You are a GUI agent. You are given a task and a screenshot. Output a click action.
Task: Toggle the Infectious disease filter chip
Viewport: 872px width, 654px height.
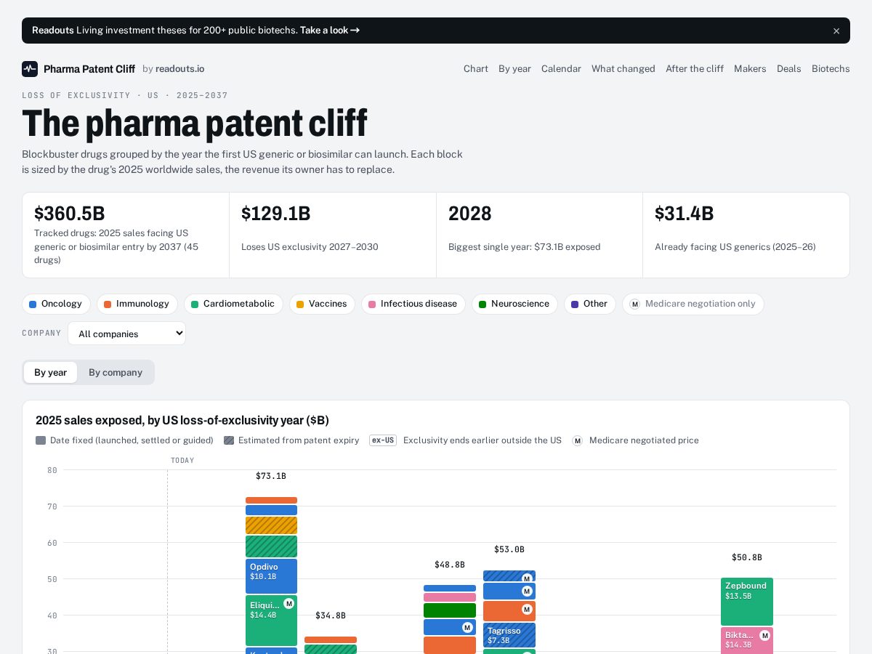pos(413,304)
